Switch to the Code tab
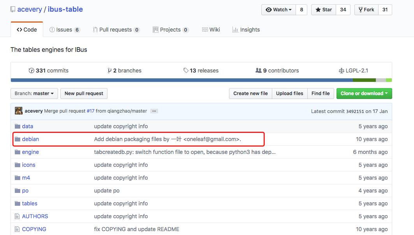 (26, 30)
